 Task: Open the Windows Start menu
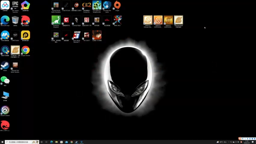2,142
